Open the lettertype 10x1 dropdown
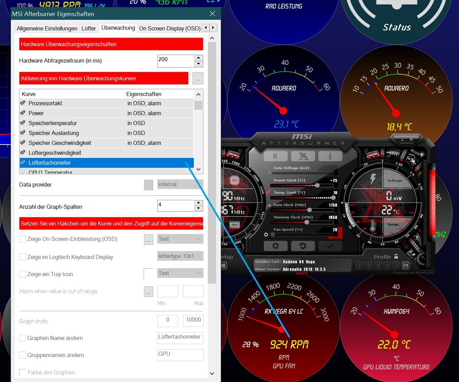Image resolution: width=459 pixels, height=382 pixels. click(180, 256)
